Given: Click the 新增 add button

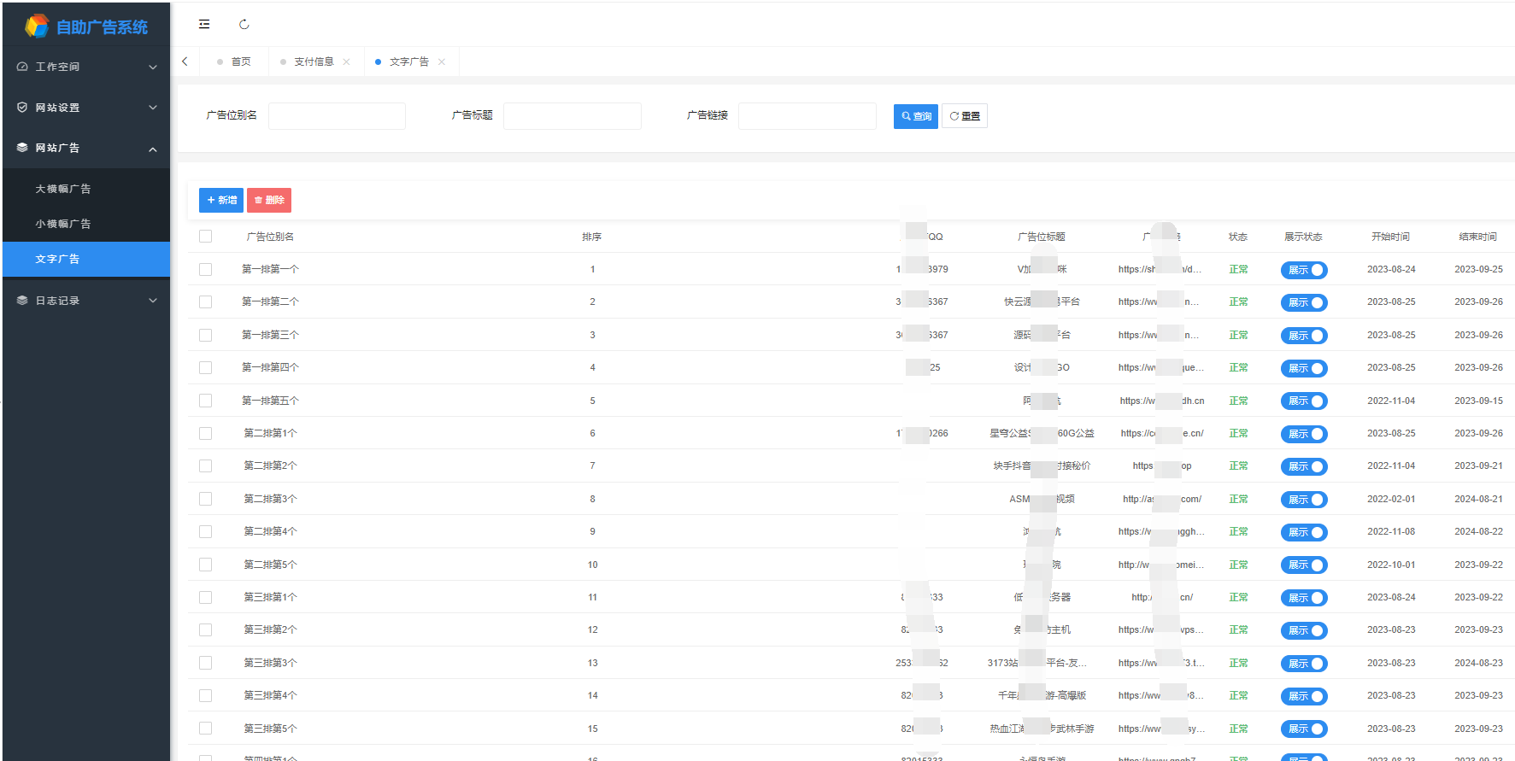Looking at the screenshot, I should 221,200.
